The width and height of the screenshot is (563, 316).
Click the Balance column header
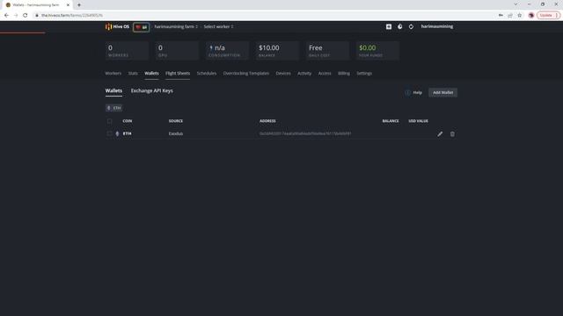pyautogui.click(x=391, y=121)
